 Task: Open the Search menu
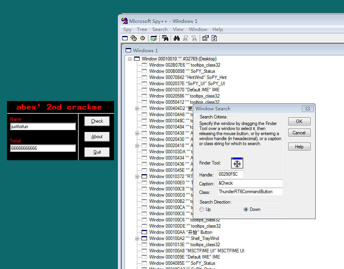pos(160,29)
